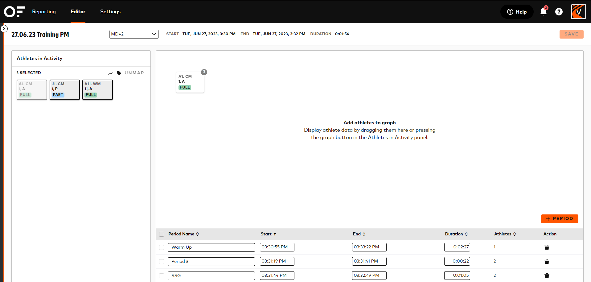Click the SSG period name field
This screenshot has width=591, height=282.
pos(211,276)
